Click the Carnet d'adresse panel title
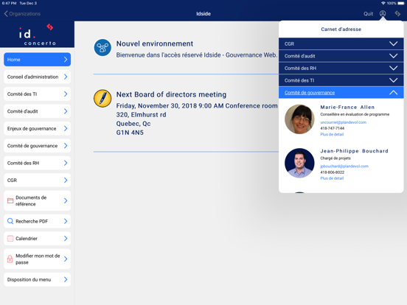Screen dimensions: 407x305 pyautogui.click(x=341, y=29)
